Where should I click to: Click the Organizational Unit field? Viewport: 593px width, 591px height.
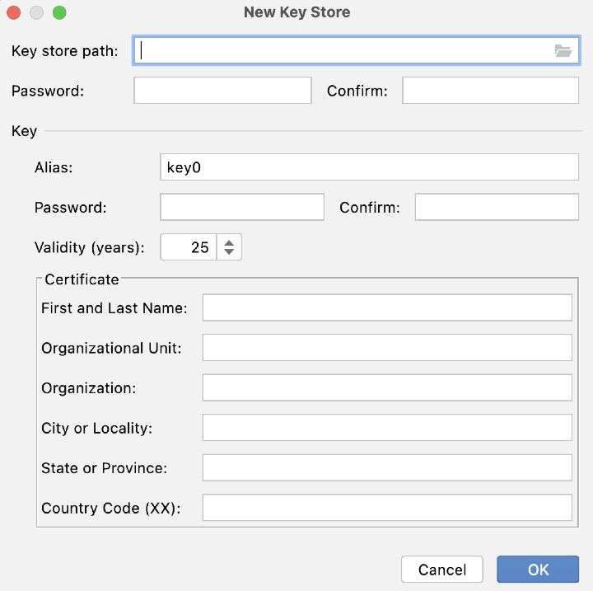[387, 348]
